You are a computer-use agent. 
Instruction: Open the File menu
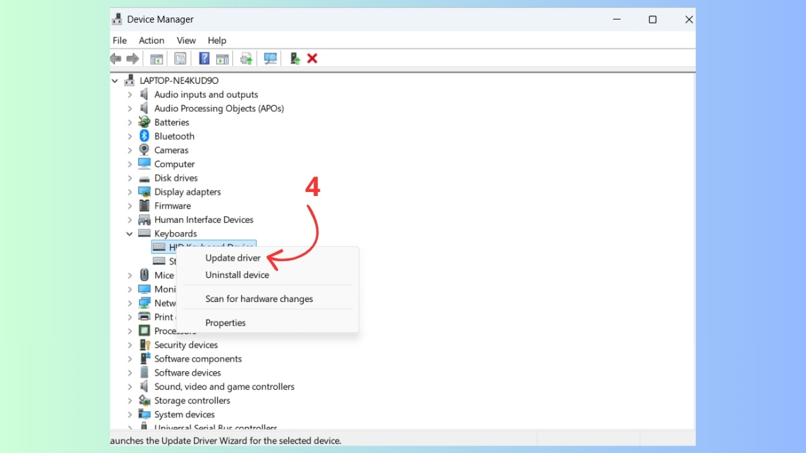[x=120, y=40]
